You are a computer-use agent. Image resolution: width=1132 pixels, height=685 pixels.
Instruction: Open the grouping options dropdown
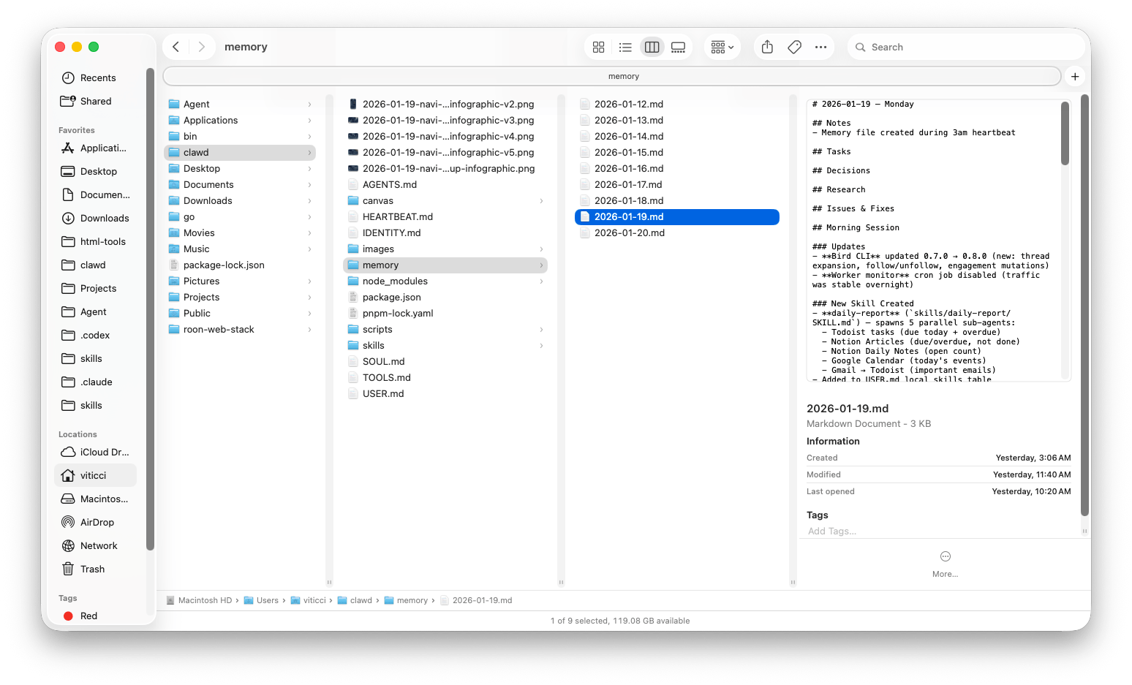pos(721,46)
